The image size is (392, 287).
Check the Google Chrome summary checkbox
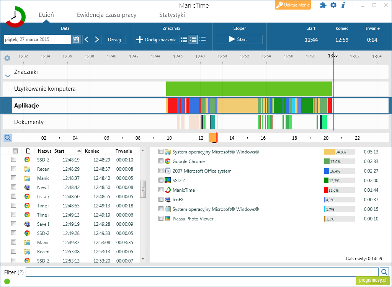pyautogui.click(x=161, y=161)
